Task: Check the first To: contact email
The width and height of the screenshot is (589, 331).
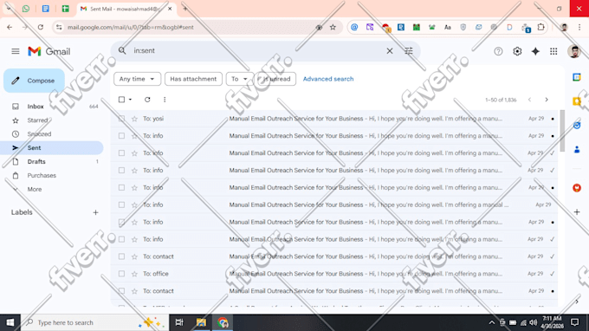Action: coord(121,256)
